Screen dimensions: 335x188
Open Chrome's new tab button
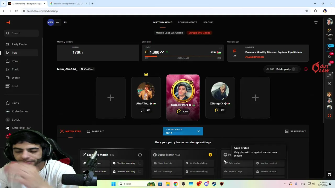92,4
